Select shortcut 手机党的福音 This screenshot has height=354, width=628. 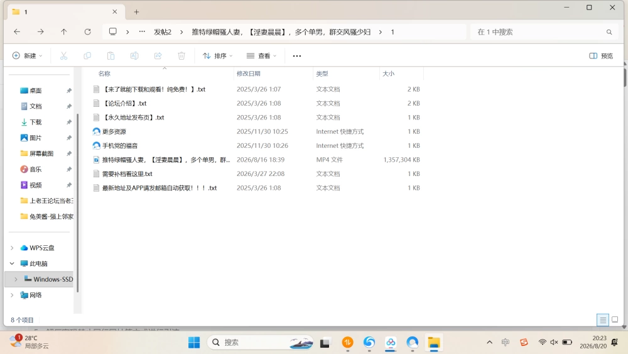(119, 145)
